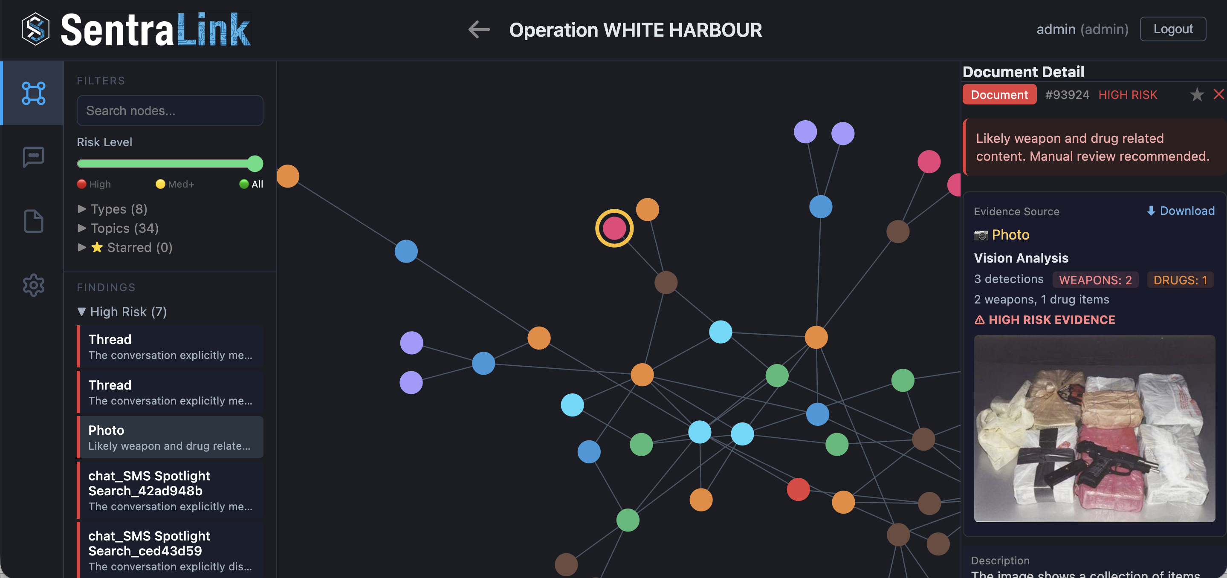Click the high risk warning triangle icon
Viewport: 1227px width, 578px height.
(x=980, y=319)
